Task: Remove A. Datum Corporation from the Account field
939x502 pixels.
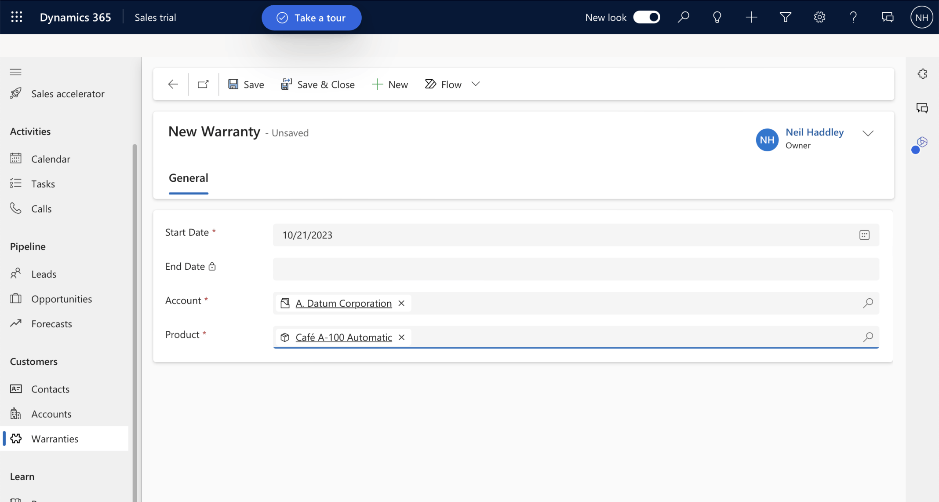Action: (x=401, y=303)
